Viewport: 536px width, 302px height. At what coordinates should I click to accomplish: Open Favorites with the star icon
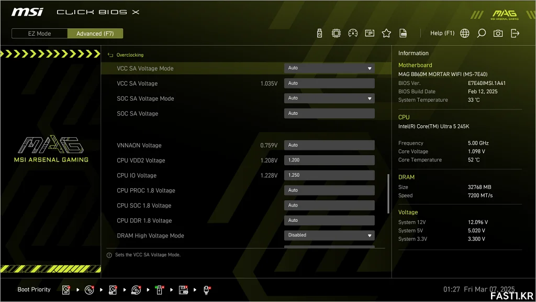[386, 33]
